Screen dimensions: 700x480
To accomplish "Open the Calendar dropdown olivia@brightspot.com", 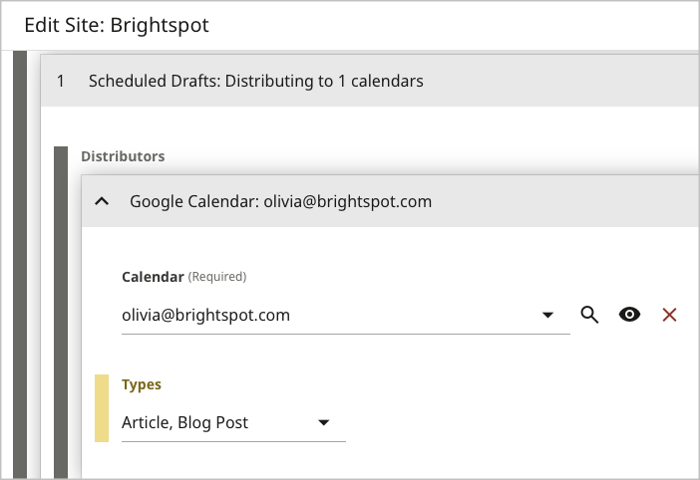I will click(x=346, y=316).
